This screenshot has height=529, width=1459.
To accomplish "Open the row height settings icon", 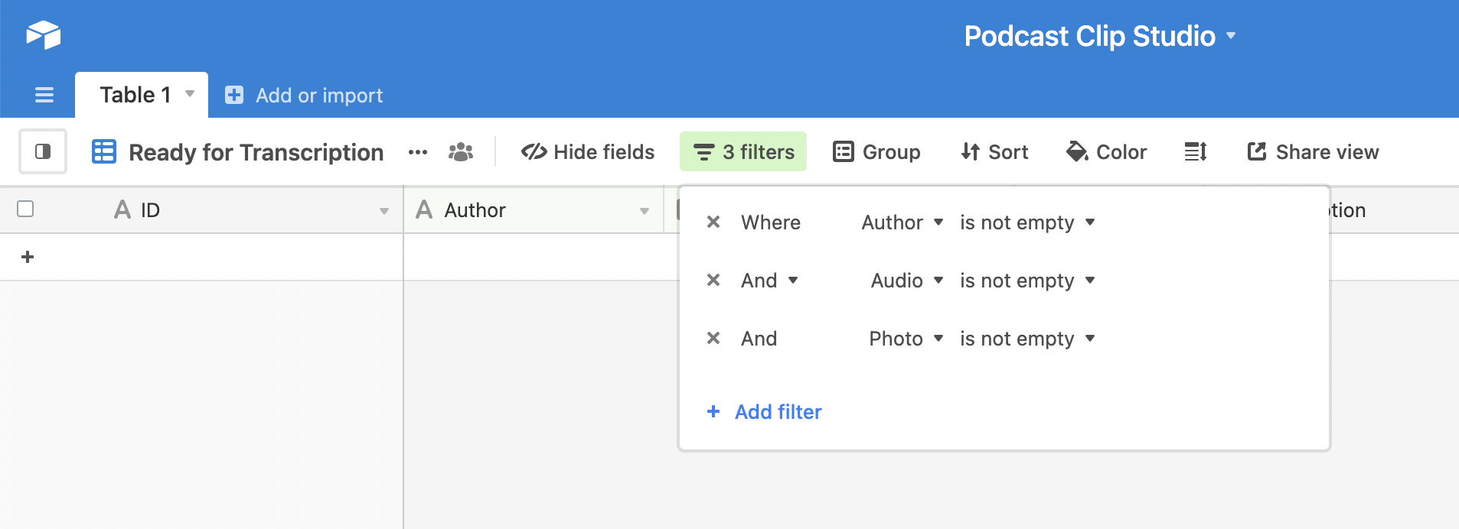I will click(x=1195, y=152).
